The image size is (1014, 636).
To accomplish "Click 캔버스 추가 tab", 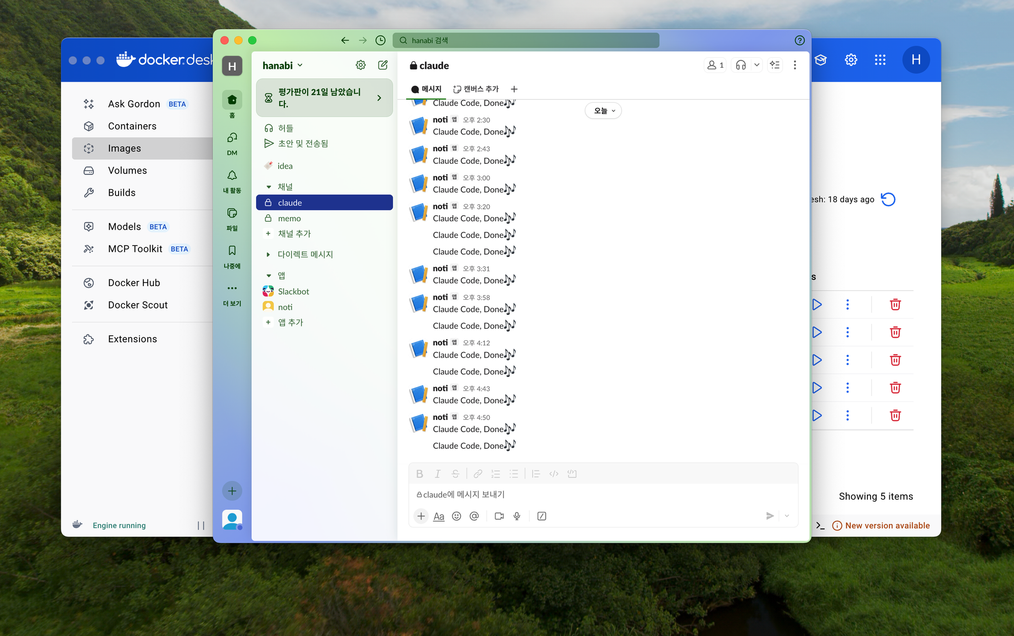I will point(476,89).
